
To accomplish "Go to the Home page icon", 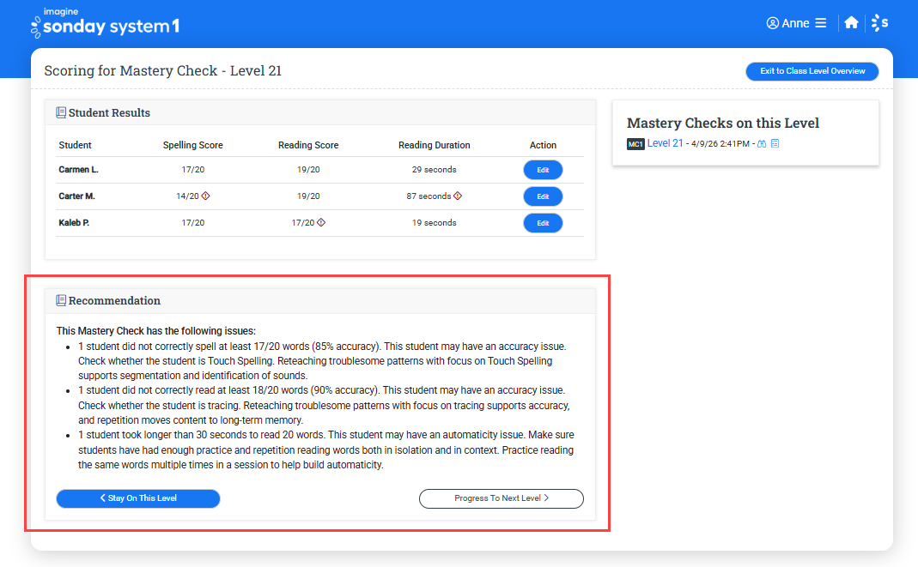I will pyautogui.click(x=851, y=23).
